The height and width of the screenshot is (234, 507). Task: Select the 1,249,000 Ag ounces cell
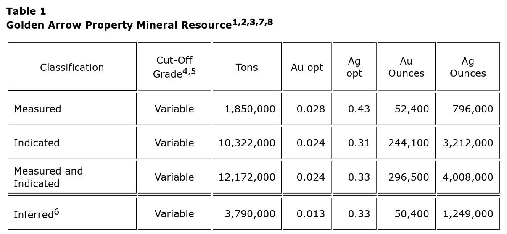point(467,214)
